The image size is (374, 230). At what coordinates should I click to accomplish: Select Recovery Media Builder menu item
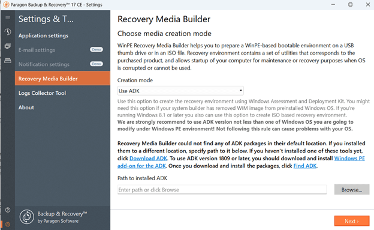(62, 79)
